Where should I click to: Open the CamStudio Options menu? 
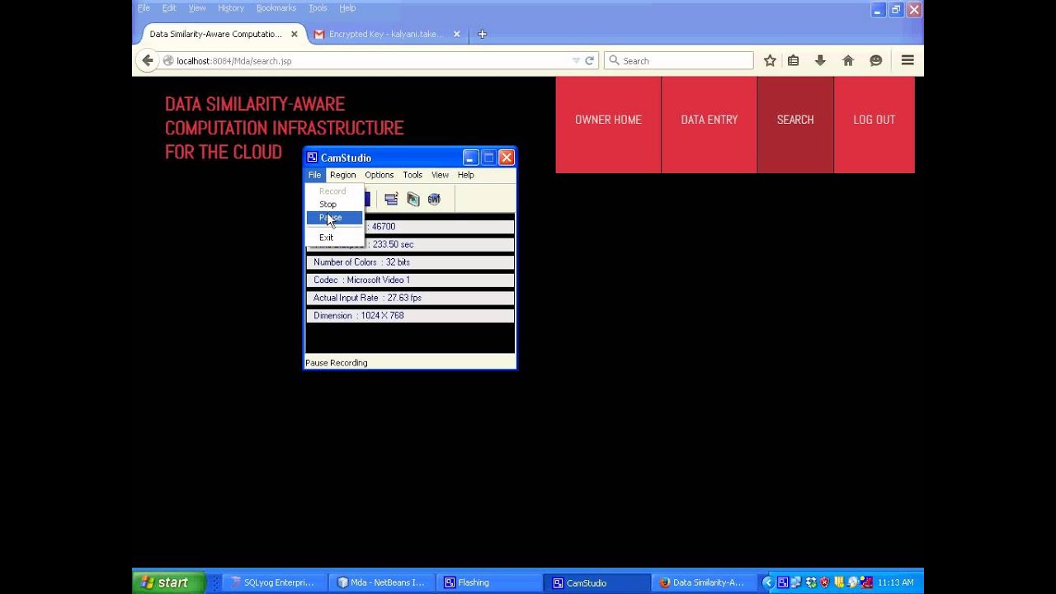pyautogui.click(x=379, y=175)
